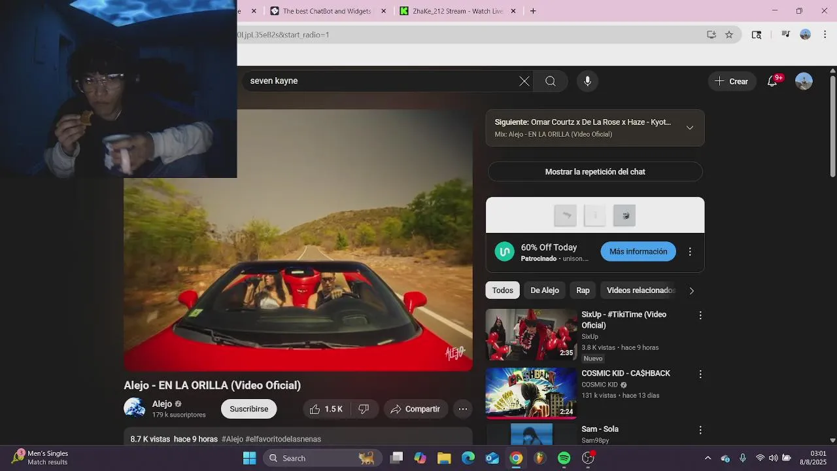Open Alejo channel avatar

tap(135, 408)
